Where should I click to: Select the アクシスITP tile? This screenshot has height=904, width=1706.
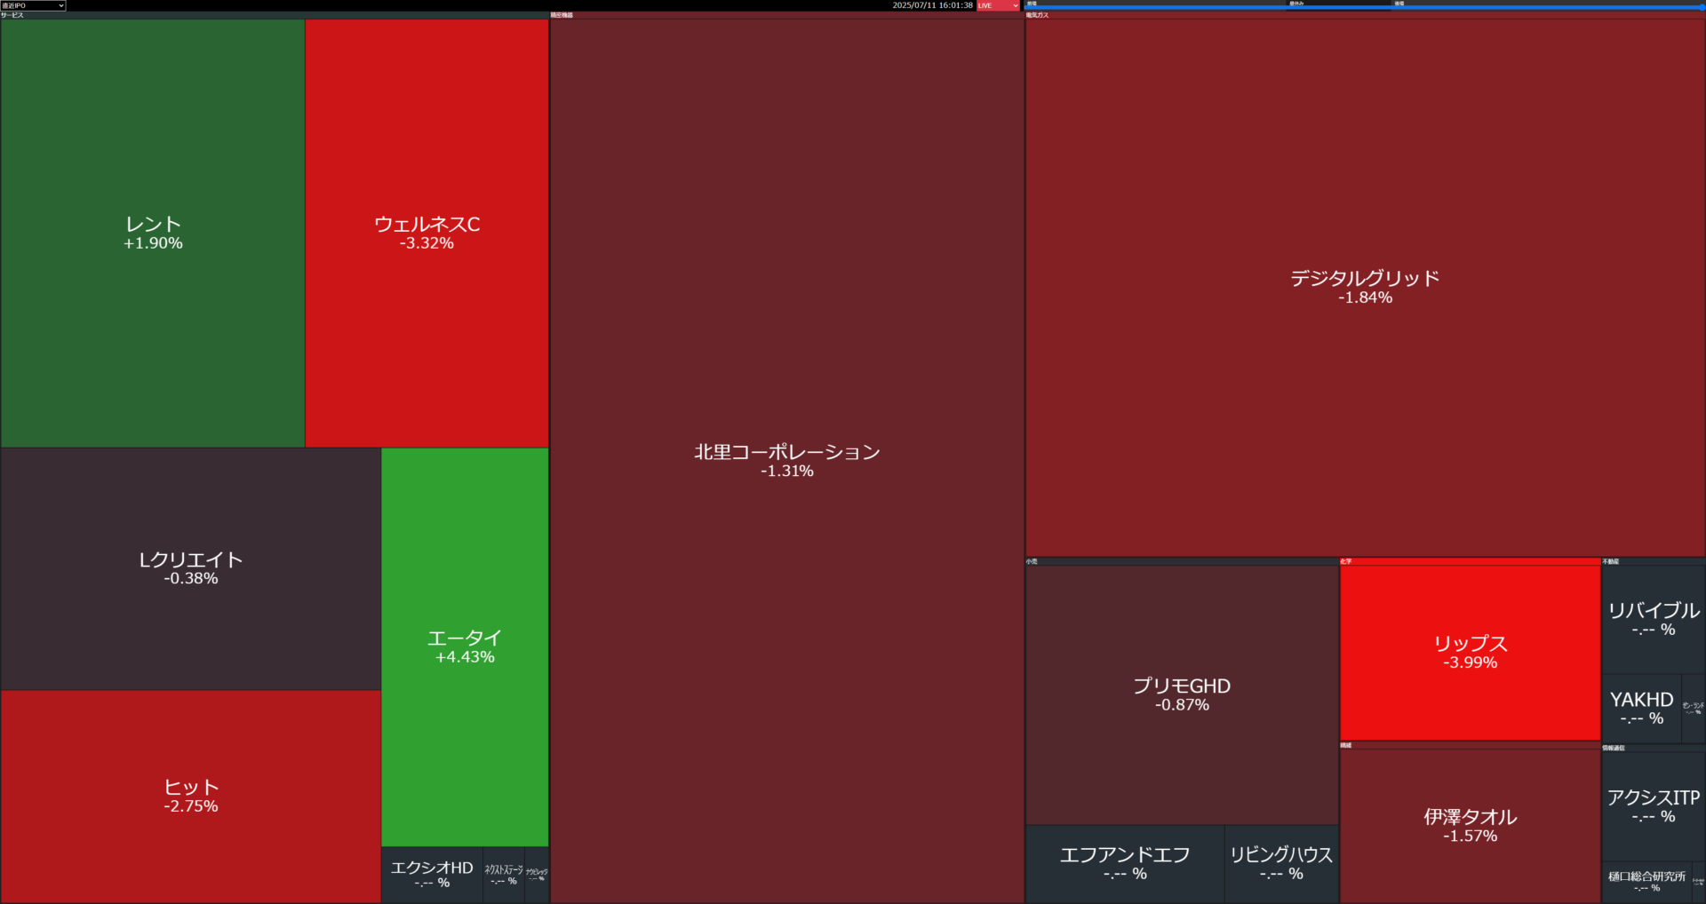point(1654,806)
